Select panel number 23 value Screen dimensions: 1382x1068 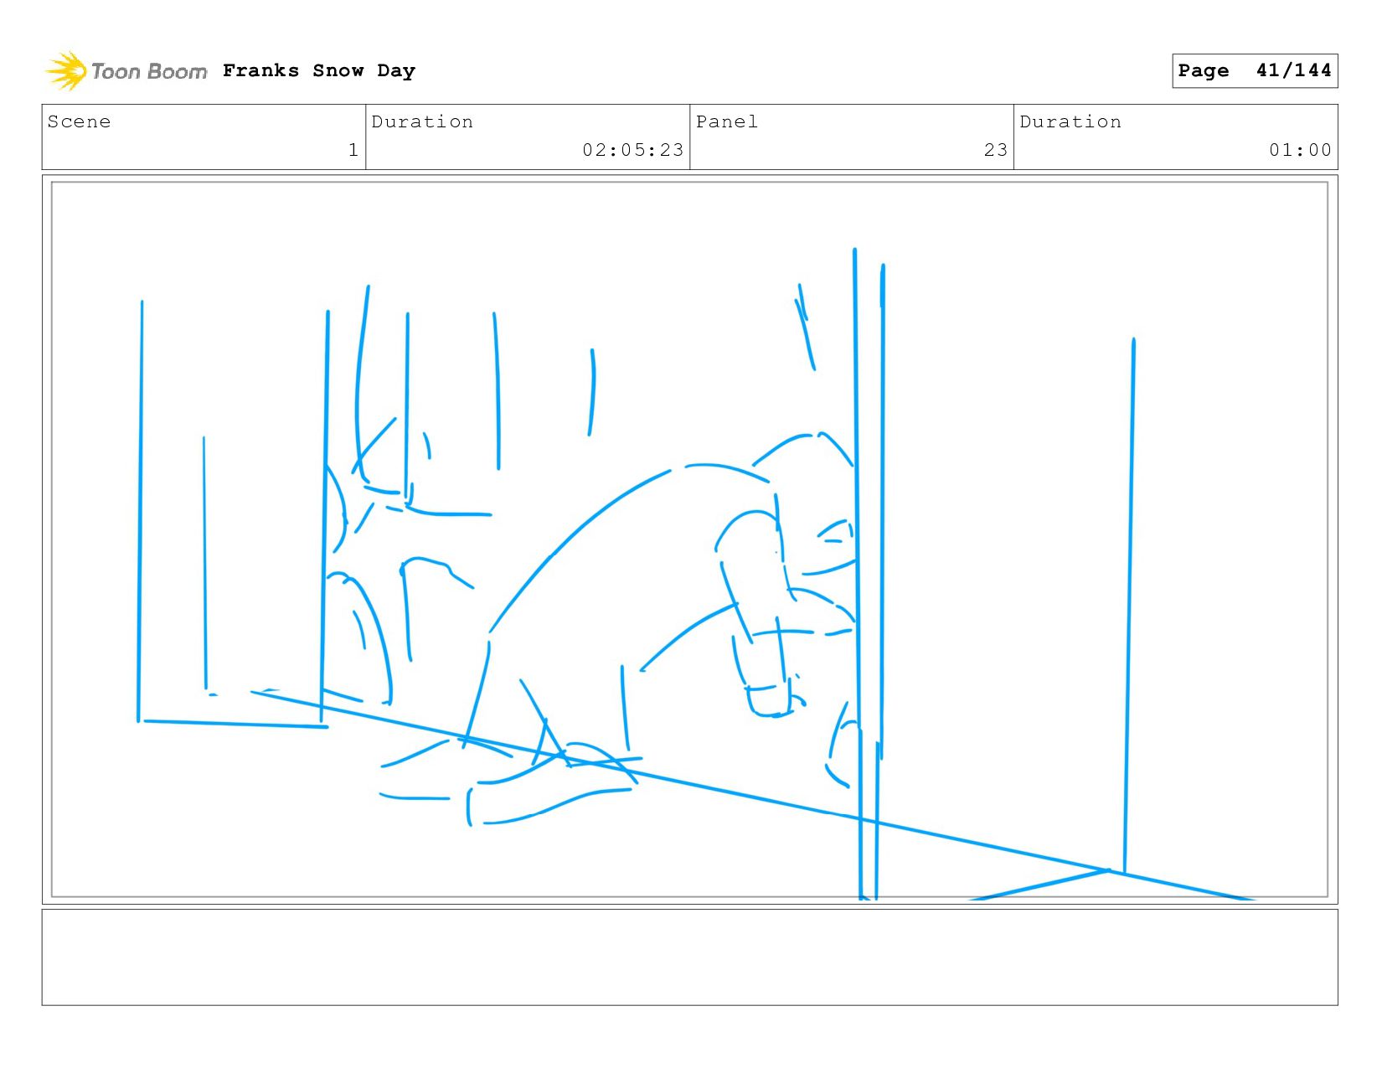tap(996, 150)
